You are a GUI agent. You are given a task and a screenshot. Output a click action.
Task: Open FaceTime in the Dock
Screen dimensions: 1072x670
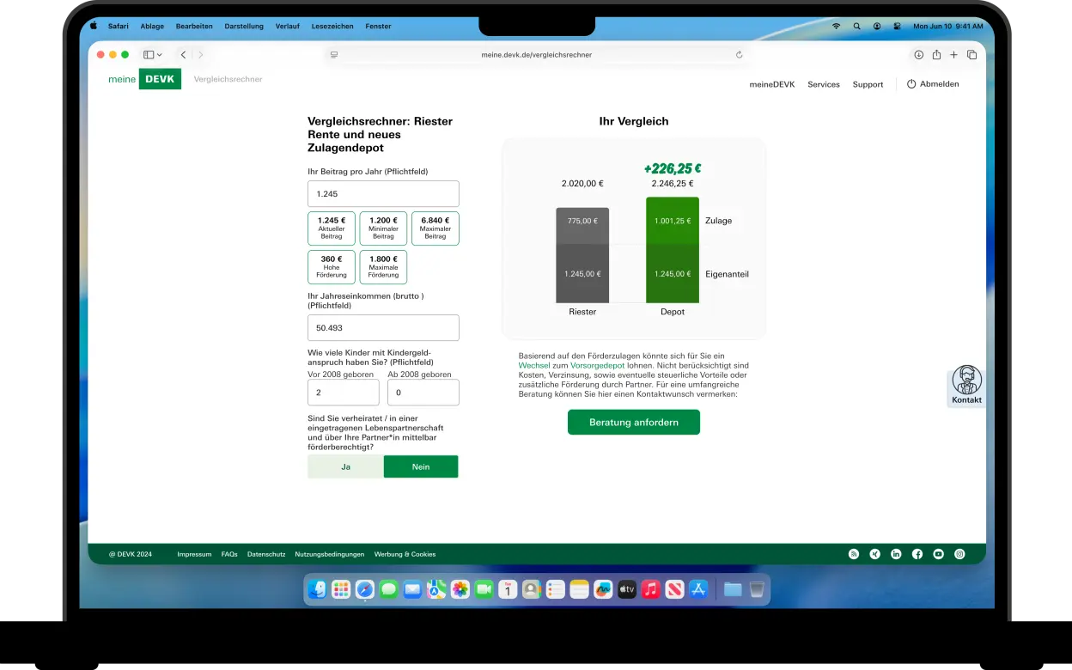[x=484, y=589]
